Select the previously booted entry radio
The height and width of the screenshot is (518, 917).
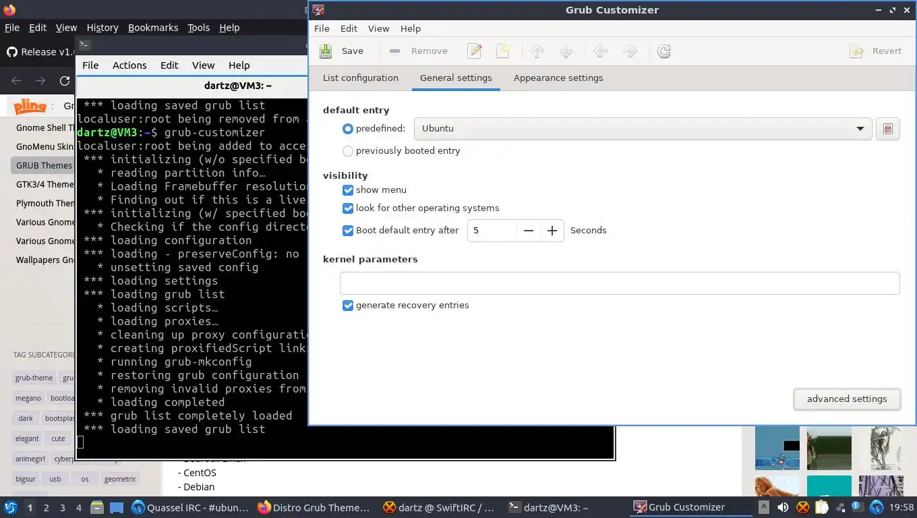coord(348,151)
